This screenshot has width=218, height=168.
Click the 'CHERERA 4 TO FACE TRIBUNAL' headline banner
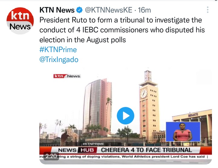coord(146,150)
